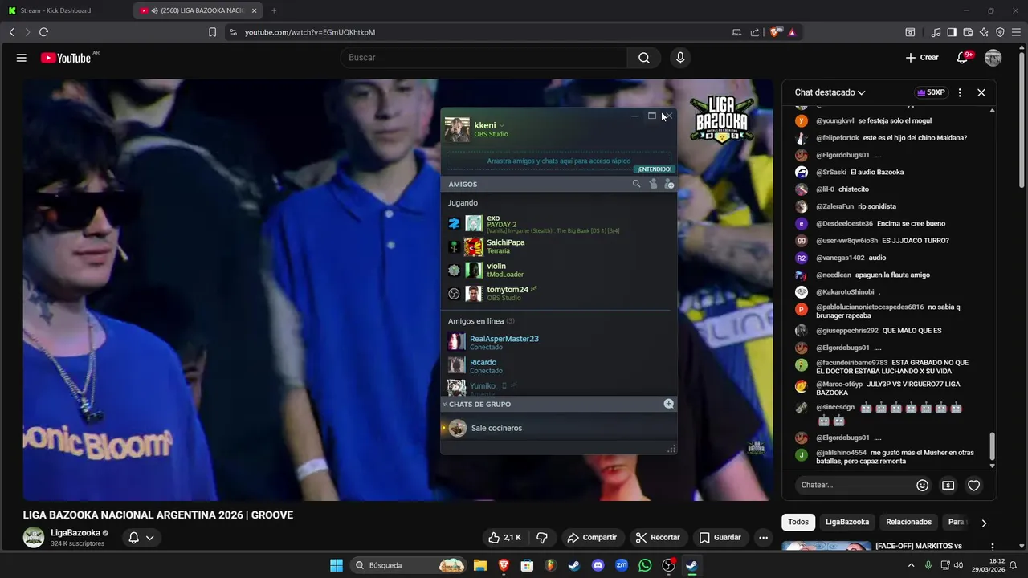The image size is (1028, 578).
Task: Open Discord from the taskbar
Action: tap(598, 565)
